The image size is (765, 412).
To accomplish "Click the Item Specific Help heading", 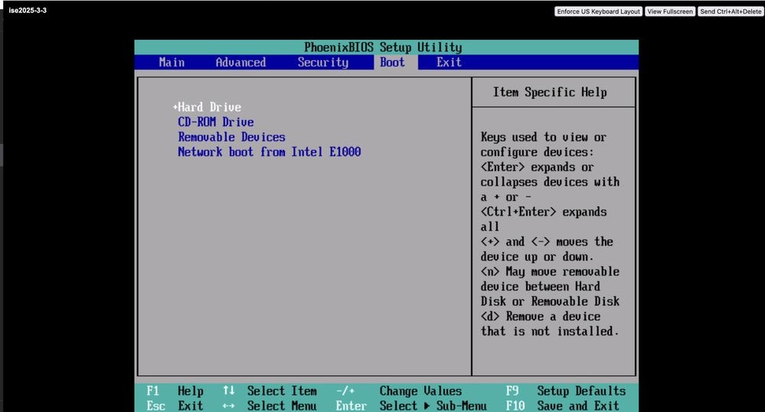I will tap(550, 92).
